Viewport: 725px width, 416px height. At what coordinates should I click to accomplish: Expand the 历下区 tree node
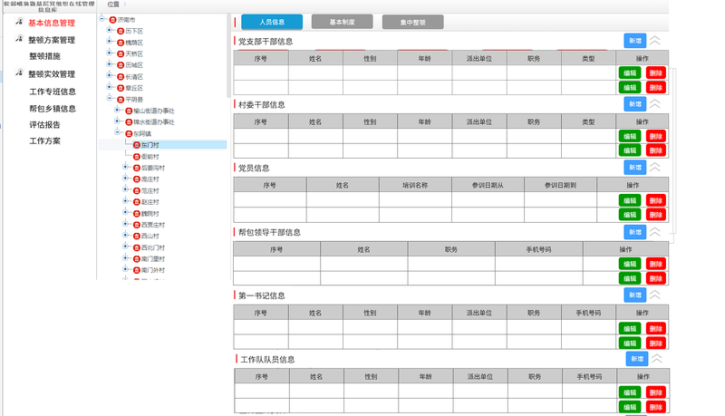pyautogui.click(x=110, y=31)
